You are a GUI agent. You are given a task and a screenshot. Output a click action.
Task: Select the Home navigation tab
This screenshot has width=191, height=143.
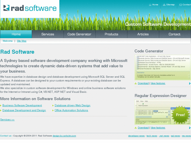coord(16,34)
